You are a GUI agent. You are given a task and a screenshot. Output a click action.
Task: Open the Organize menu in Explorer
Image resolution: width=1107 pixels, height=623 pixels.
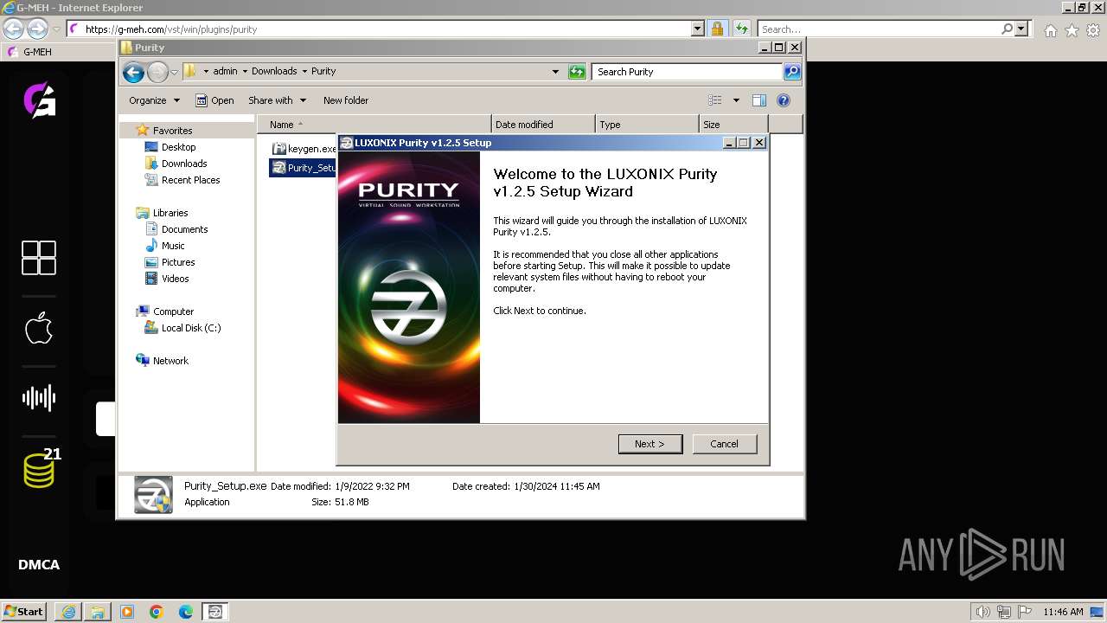click(154, 100)
